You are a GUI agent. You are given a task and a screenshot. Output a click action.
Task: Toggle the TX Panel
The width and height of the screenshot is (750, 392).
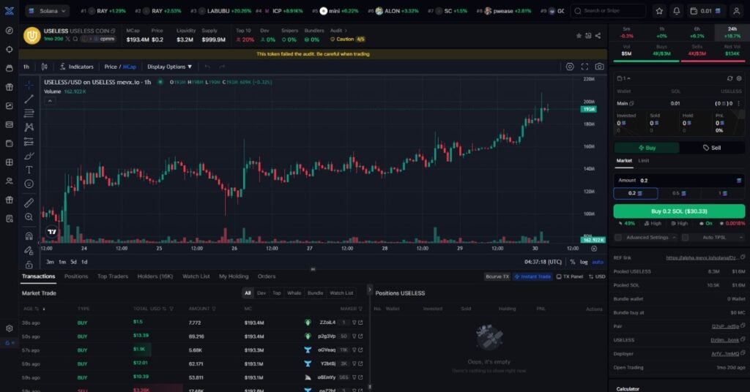point(570,276)
